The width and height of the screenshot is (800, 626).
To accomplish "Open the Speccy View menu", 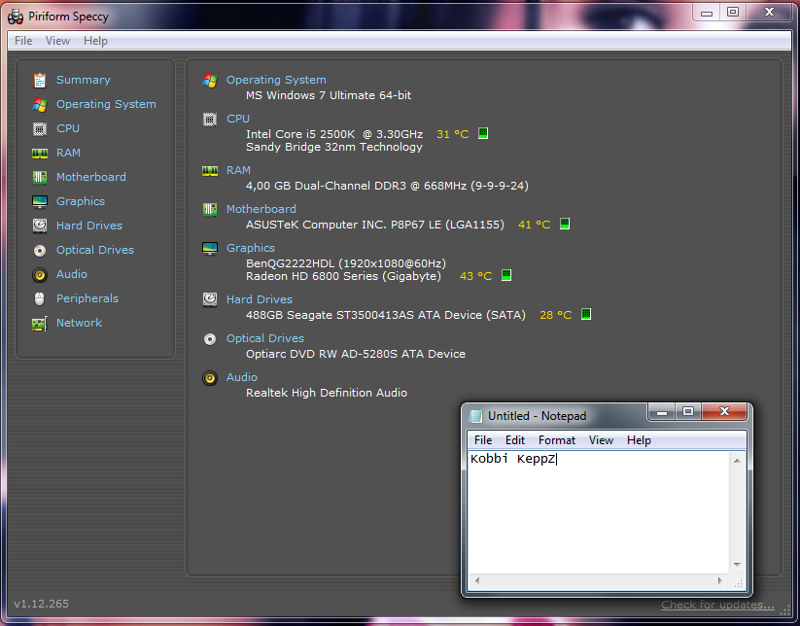I will pyautogui.click(x=58, y=41).
